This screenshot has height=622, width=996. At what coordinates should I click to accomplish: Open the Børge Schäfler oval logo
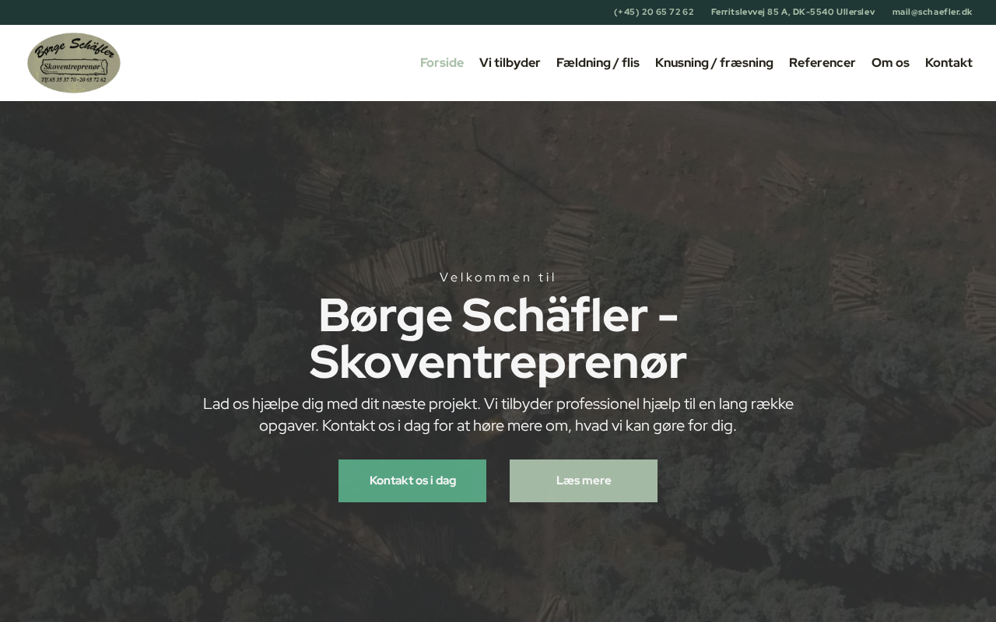point(74,63)
